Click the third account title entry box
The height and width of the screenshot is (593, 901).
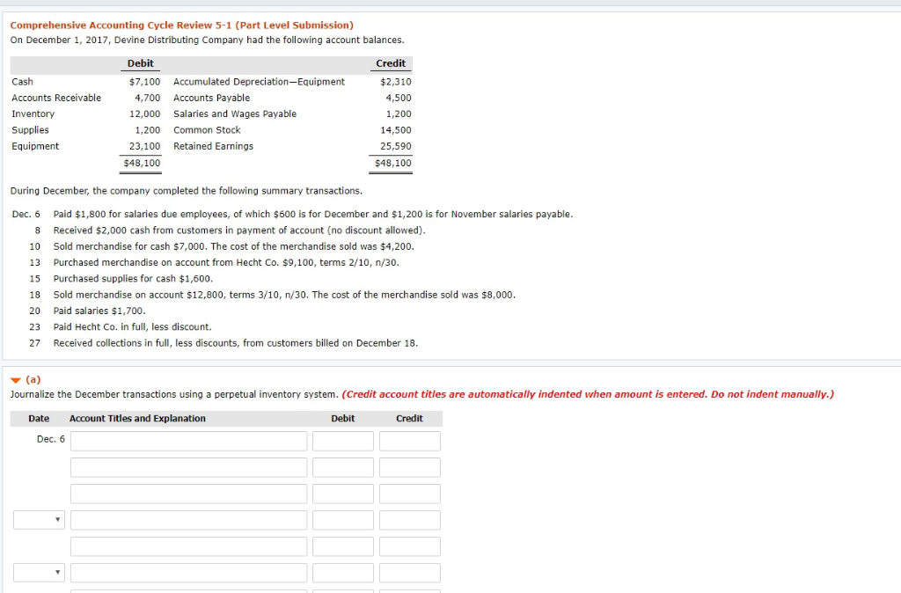point(187,493)
